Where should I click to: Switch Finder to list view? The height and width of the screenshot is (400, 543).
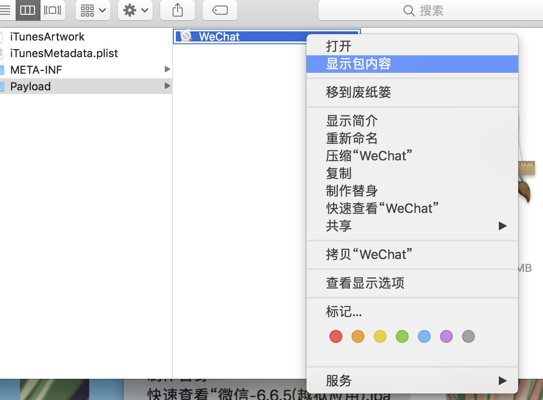pos(6,10)
